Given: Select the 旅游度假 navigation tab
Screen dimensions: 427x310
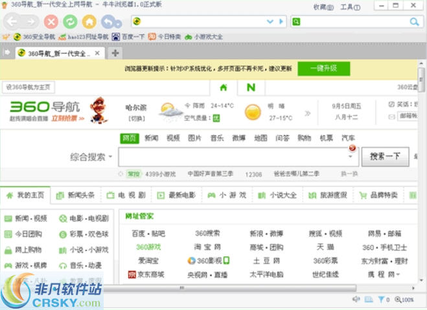Looking at the screenshot, I should pos(328,195).
